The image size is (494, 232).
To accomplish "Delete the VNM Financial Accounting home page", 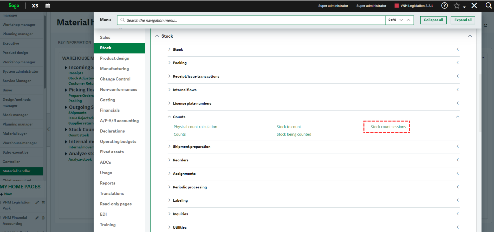I will tap(43, 218).
